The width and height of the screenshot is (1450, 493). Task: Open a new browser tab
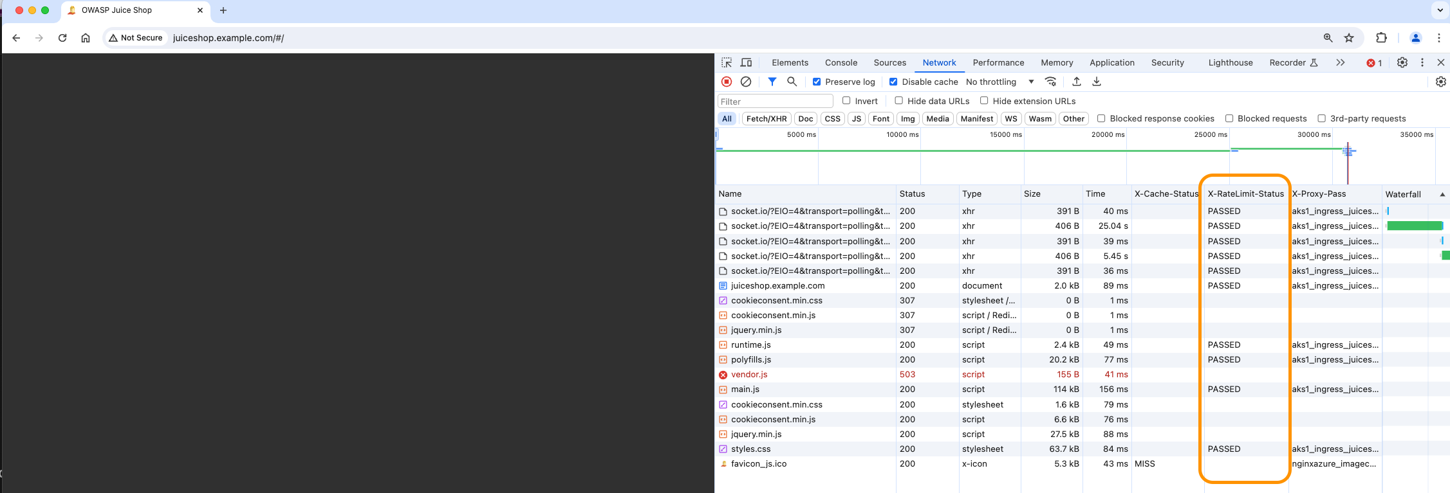pyautogui.click(x=223, y=10)
